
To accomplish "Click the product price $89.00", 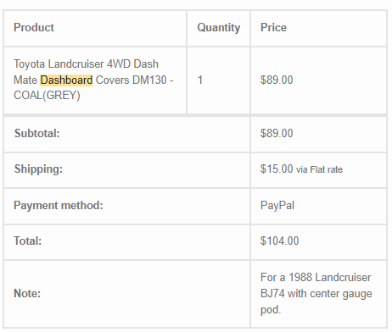I will [277, 80].
